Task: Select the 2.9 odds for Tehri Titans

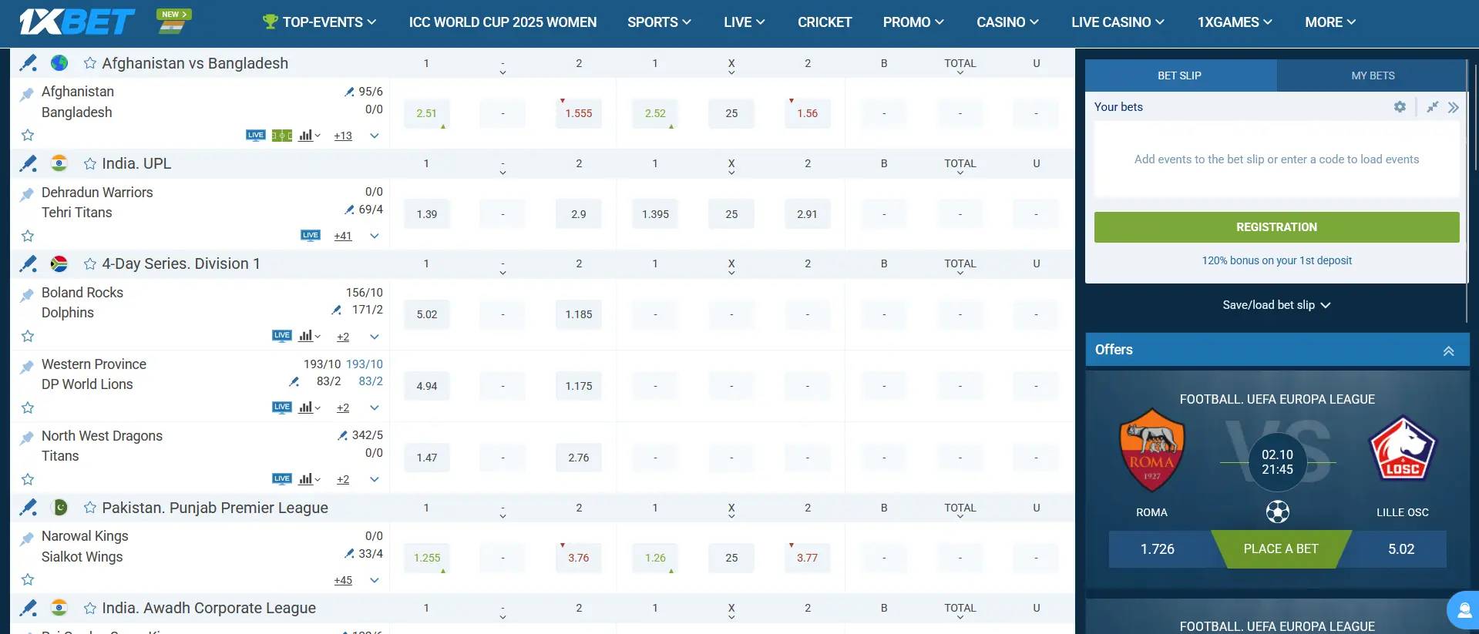Action: pyautogui.click(x=578, y=214)
